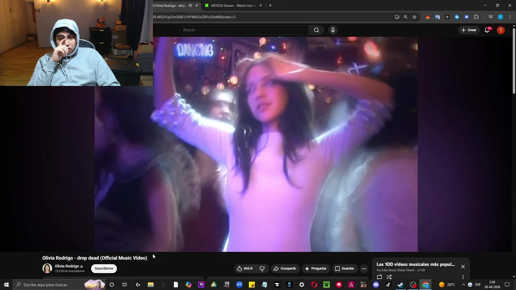
Task: Open the YouTube account avatar T
Action: [x=501, y=30]
